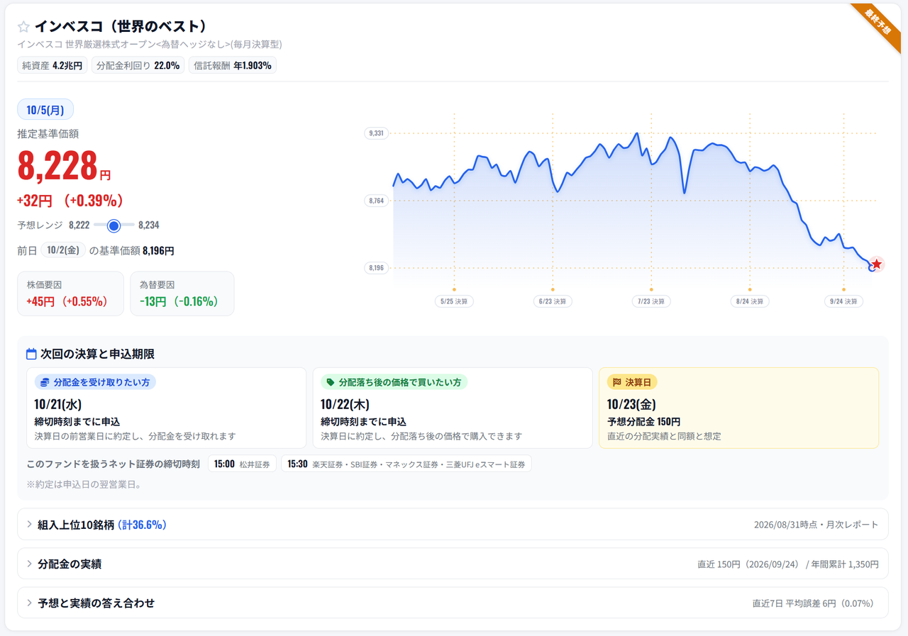Open the 10/23(金) 決算日 card
908x636 pixels.
coord(739,408)
